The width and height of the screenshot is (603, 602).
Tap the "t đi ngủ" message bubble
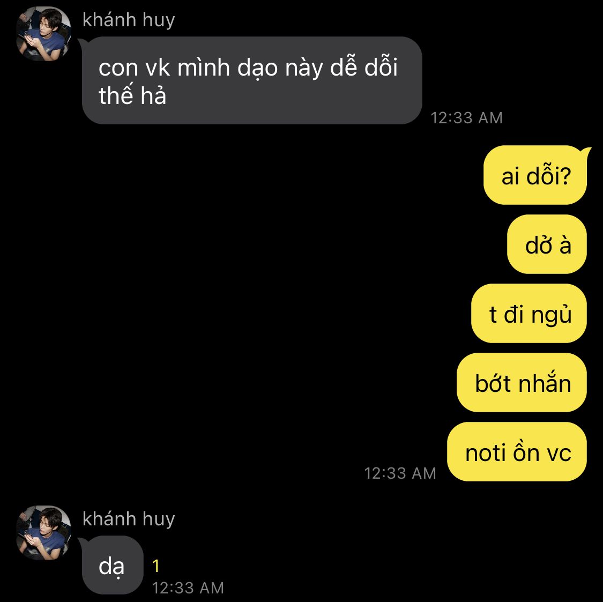pyautogui.click(x=529, y=314)
